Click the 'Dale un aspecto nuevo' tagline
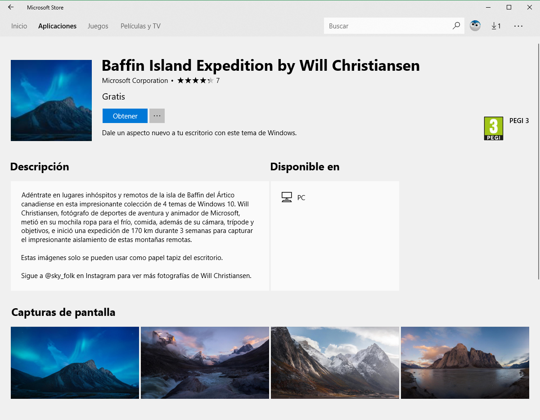Viewport: 540px width, 420px height. (199, 133)
